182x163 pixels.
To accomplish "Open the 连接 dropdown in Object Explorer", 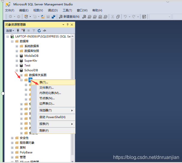I will 10,31.
